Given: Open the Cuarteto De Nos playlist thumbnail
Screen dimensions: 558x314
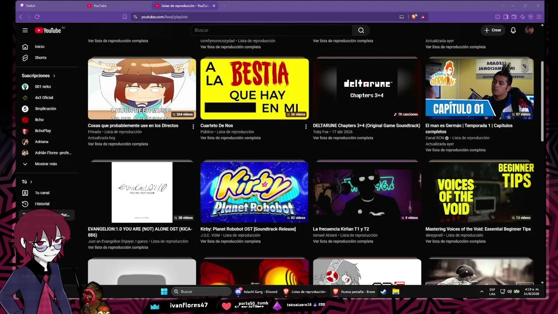Looking at the screenshot, I should tap(255, 89).
